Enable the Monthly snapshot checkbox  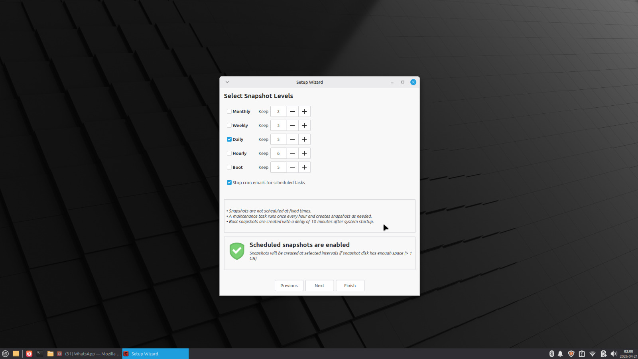click(x=229, y=112)
